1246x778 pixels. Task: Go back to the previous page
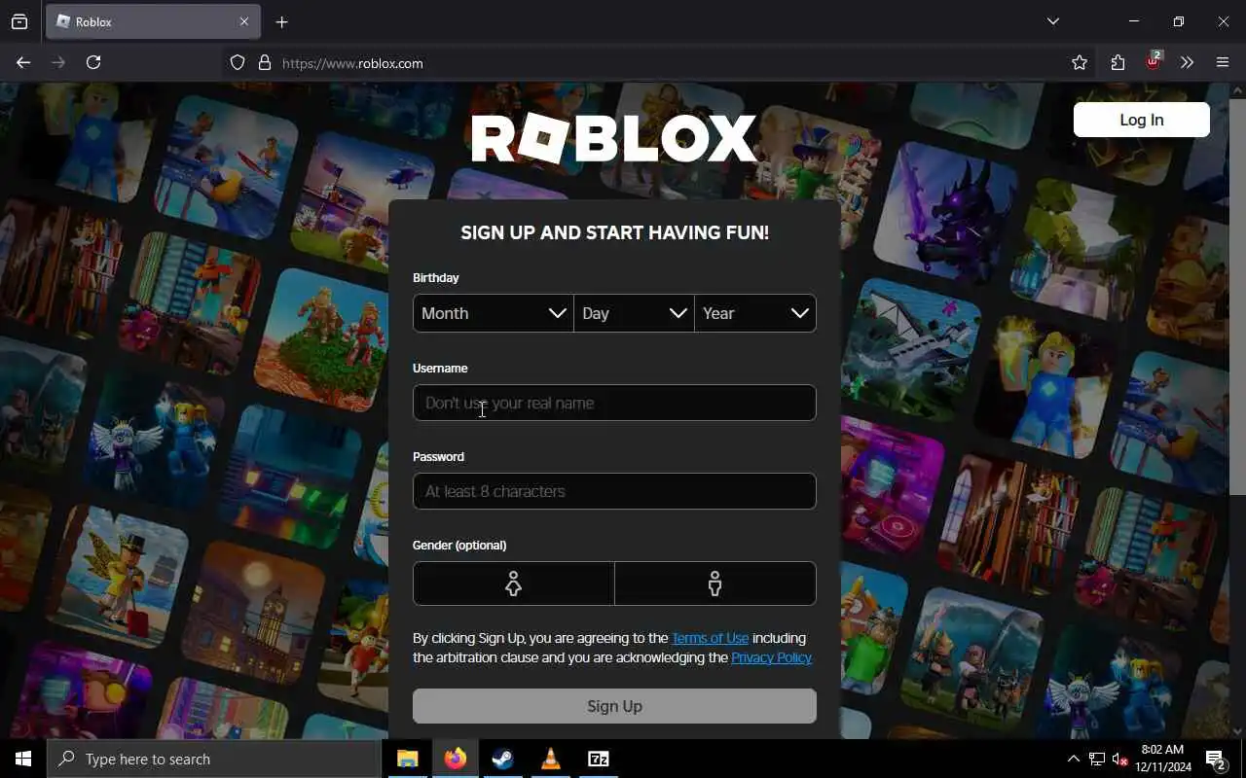[23, 62]
